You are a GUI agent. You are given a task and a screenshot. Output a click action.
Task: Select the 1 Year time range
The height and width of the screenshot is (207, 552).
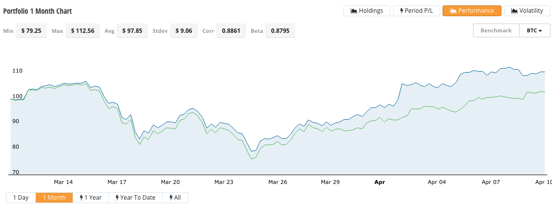coord(91,198)
